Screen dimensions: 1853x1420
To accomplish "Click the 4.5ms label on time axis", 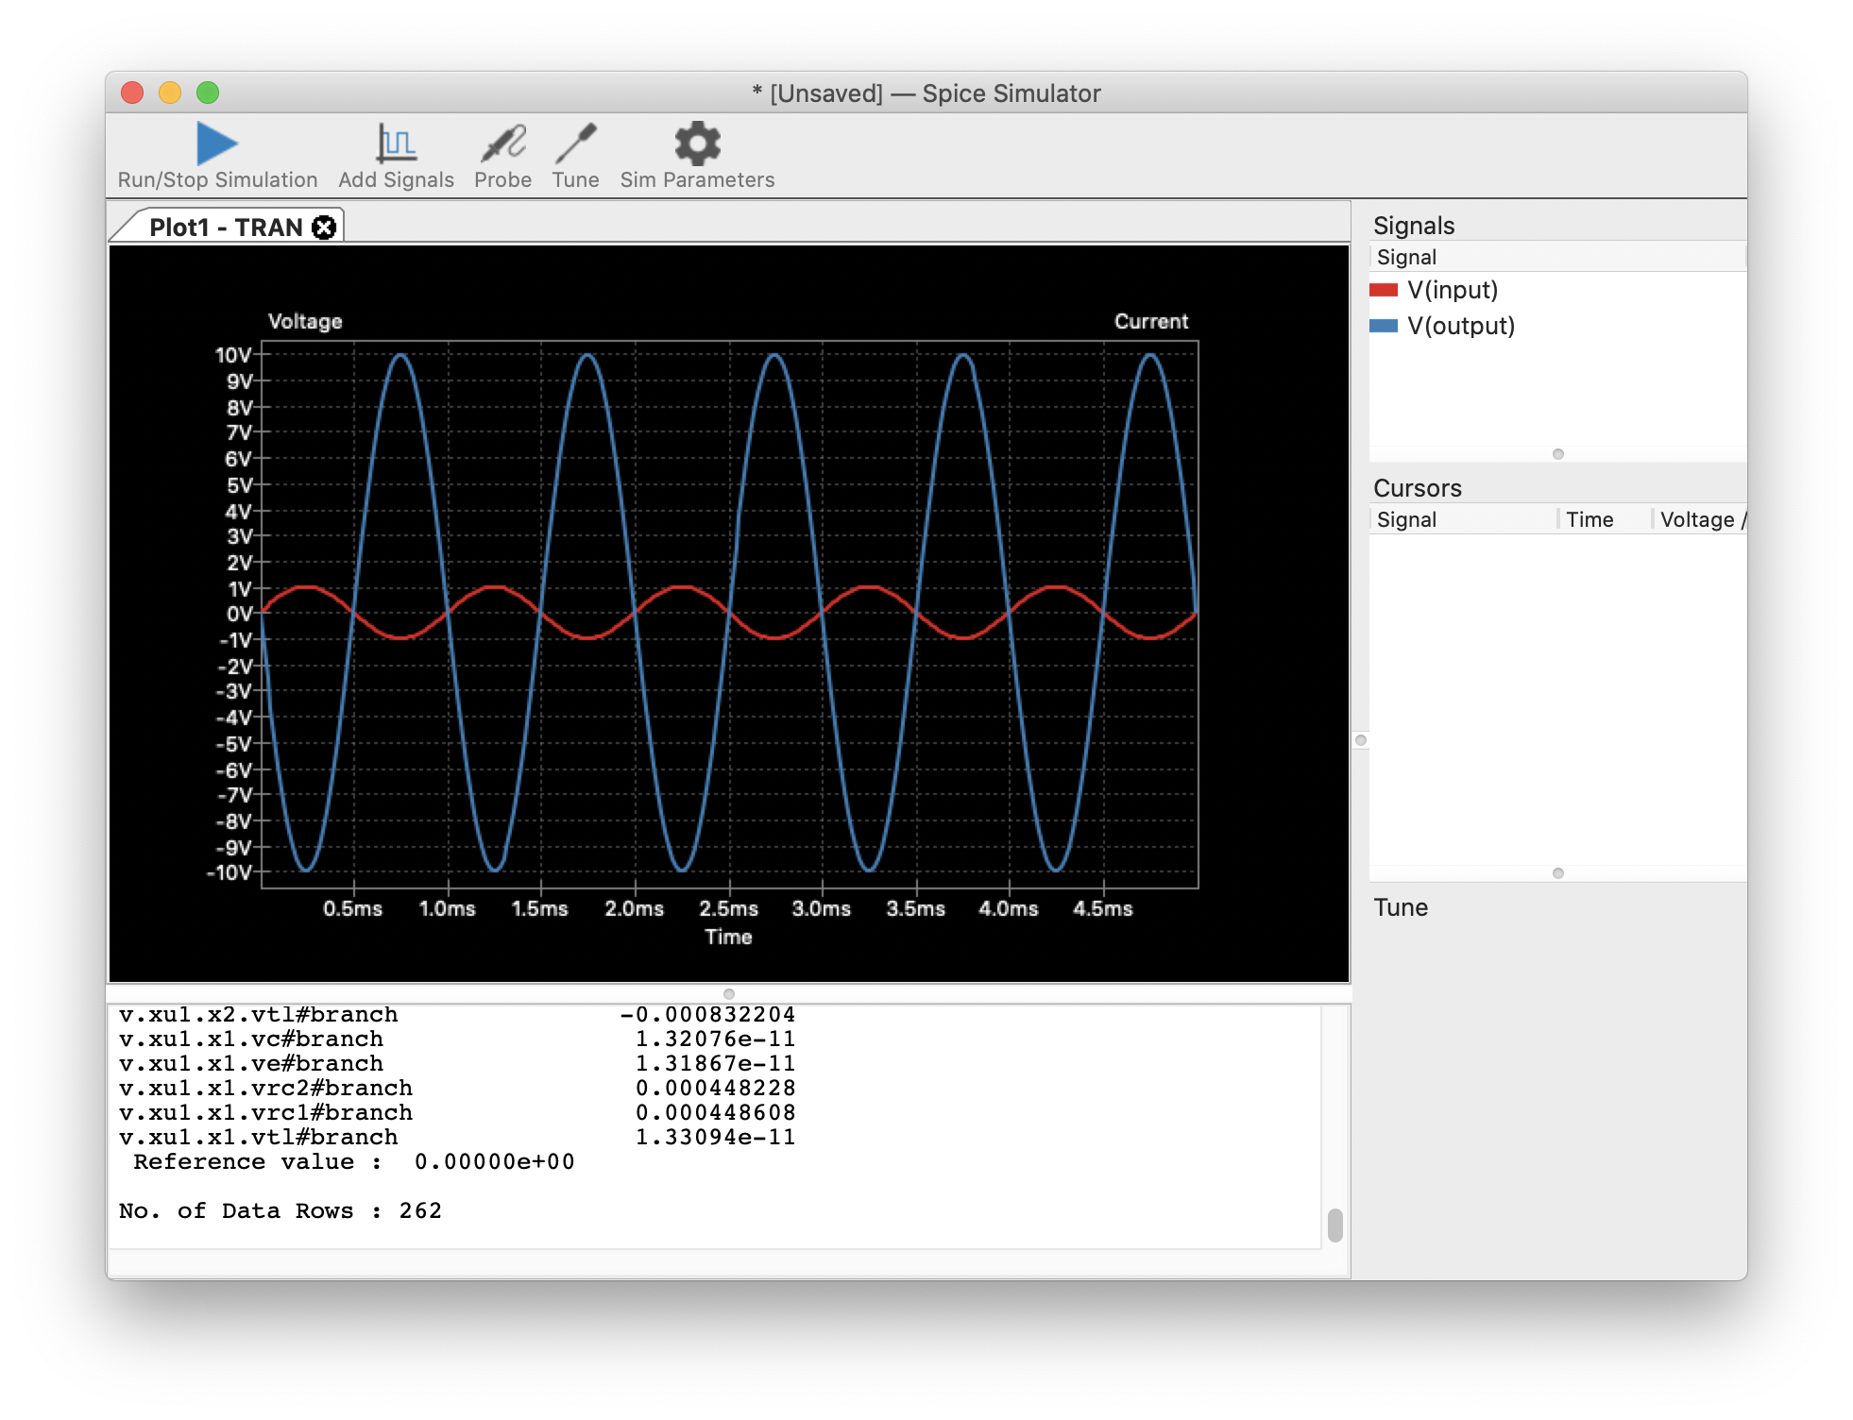I will click(x=1102, y=908).
